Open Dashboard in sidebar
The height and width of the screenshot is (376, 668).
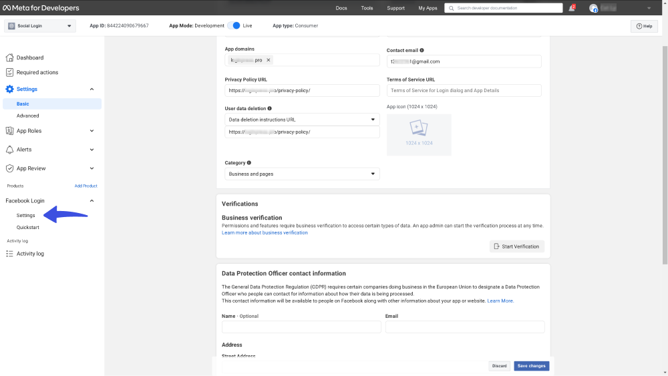[x=30, y=57]
